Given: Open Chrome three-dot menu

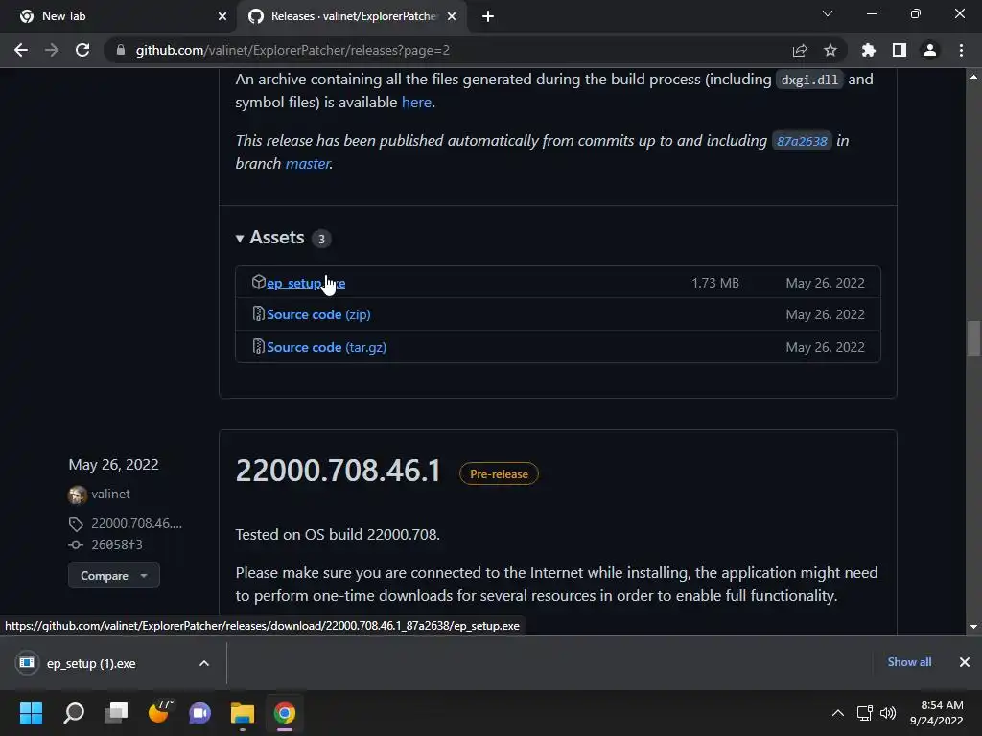Looking at the screenshot, I should coord(961,50).
